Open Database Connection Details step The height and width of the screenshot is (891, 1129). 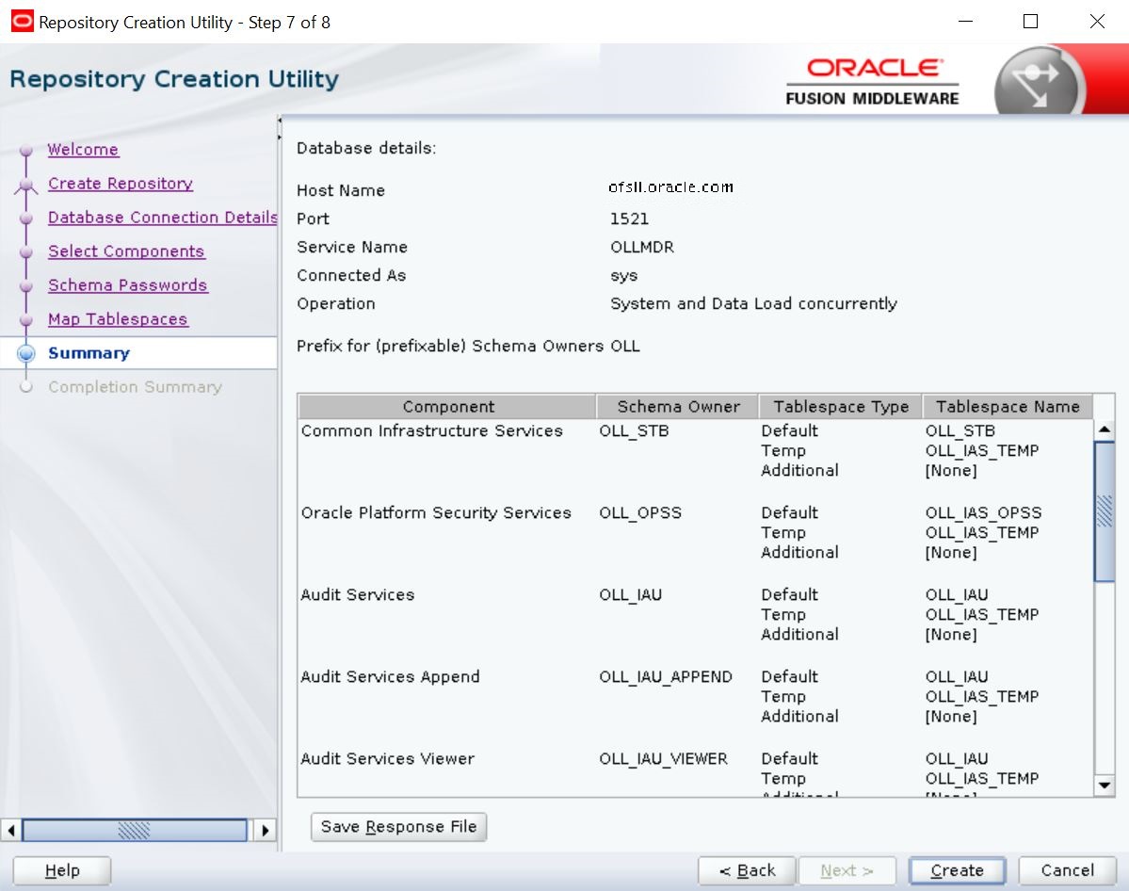click(163, 217)
